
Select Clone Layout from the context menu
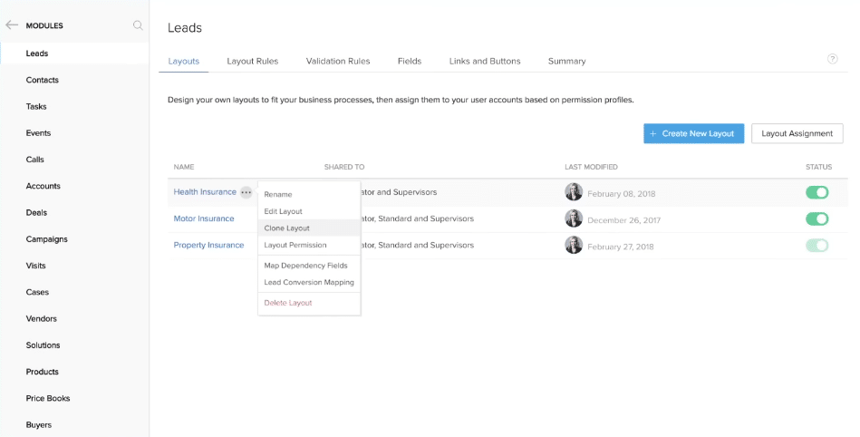[286, 228]
